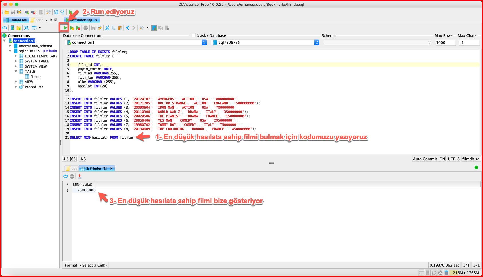Expand the Procedures tree node
Image resolution: width=483 pixels, height=277 pixels.
tap(16, 87)
